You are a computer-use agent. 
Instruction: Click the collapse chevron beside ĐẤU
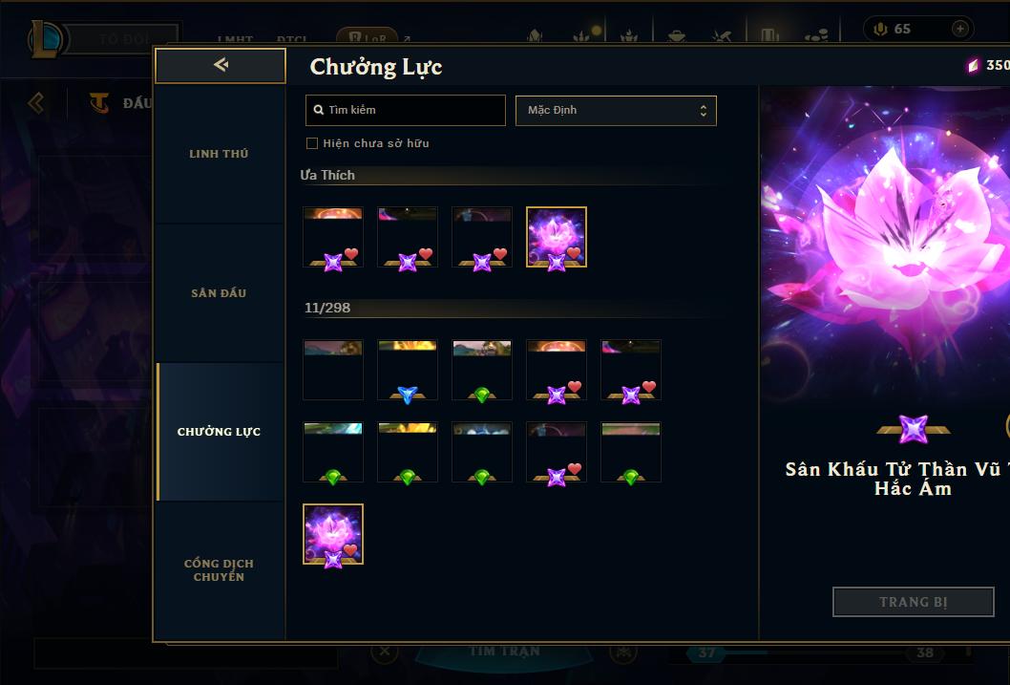tap(36, 102)
